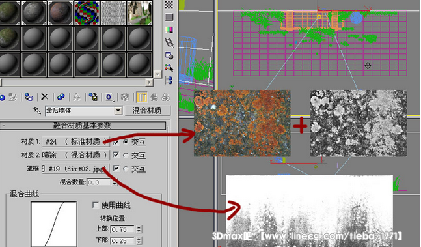
Task: Open Material ID Channel flyout
Action: click(x=109, y=97)
